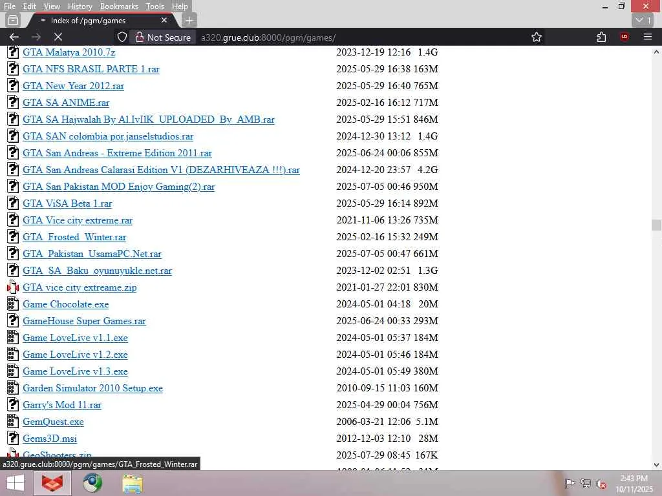Open GTA SA ANIME.rar link
662x496 pixels.
tap(66, 103)
